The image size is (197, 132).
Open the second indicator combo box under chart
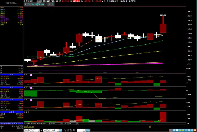tap(71, 124)
